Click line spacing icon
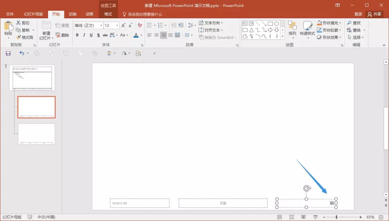The height and width of the screenshot is (221, 389). (191, 25)
